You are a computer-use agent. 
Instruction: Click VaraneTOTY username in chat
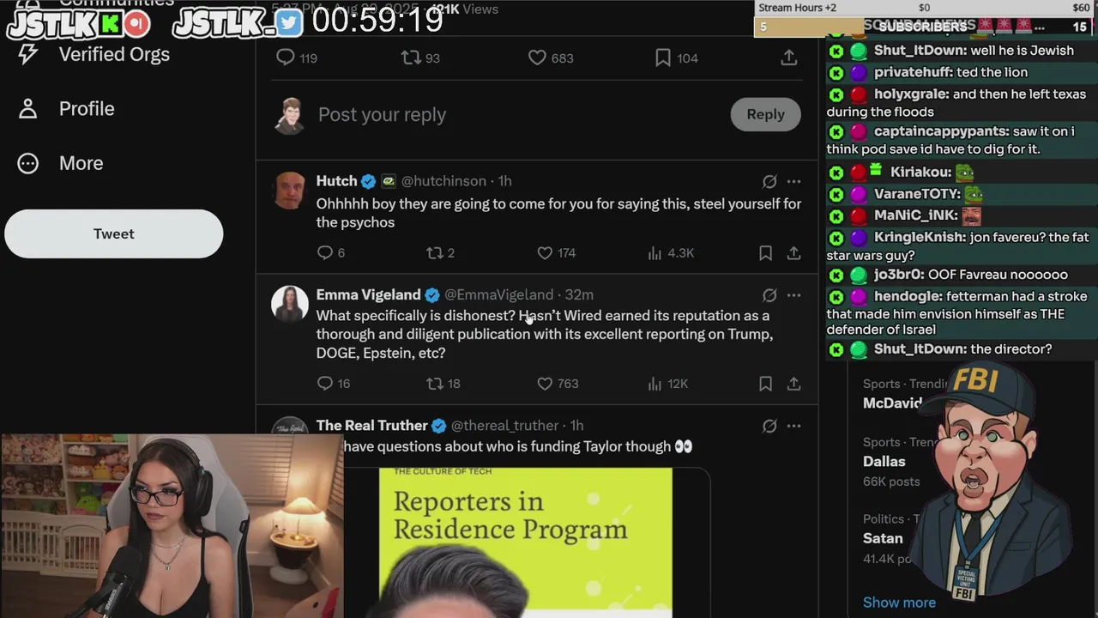tap(916, 194)
